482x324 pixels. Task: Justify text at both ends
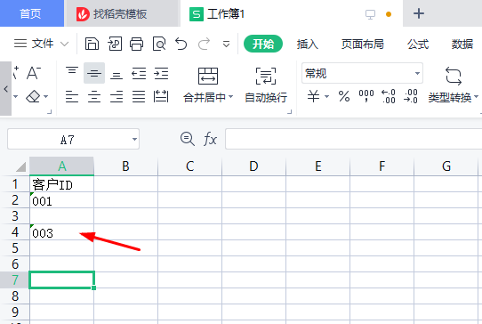139,97
